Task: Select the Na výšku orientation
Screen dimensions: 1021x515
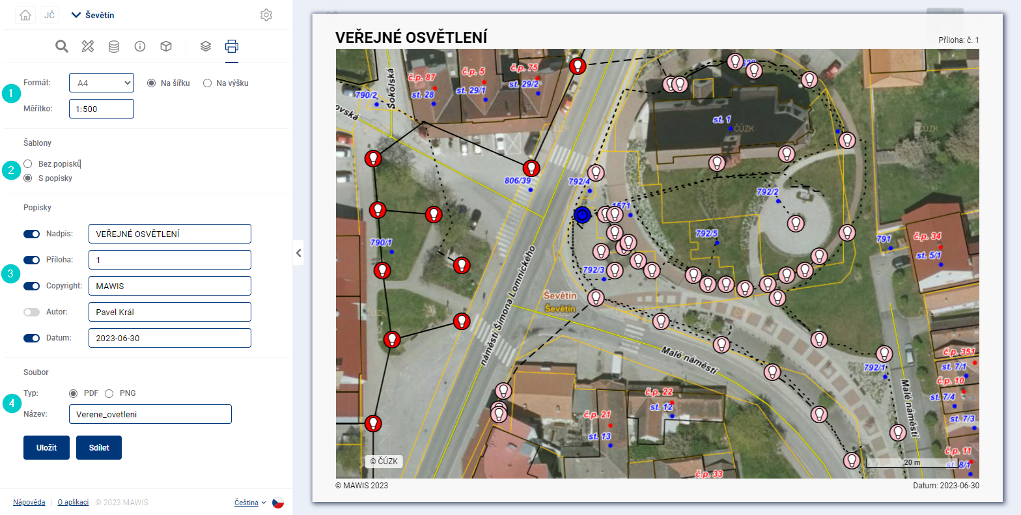Action: pos(208,83)
